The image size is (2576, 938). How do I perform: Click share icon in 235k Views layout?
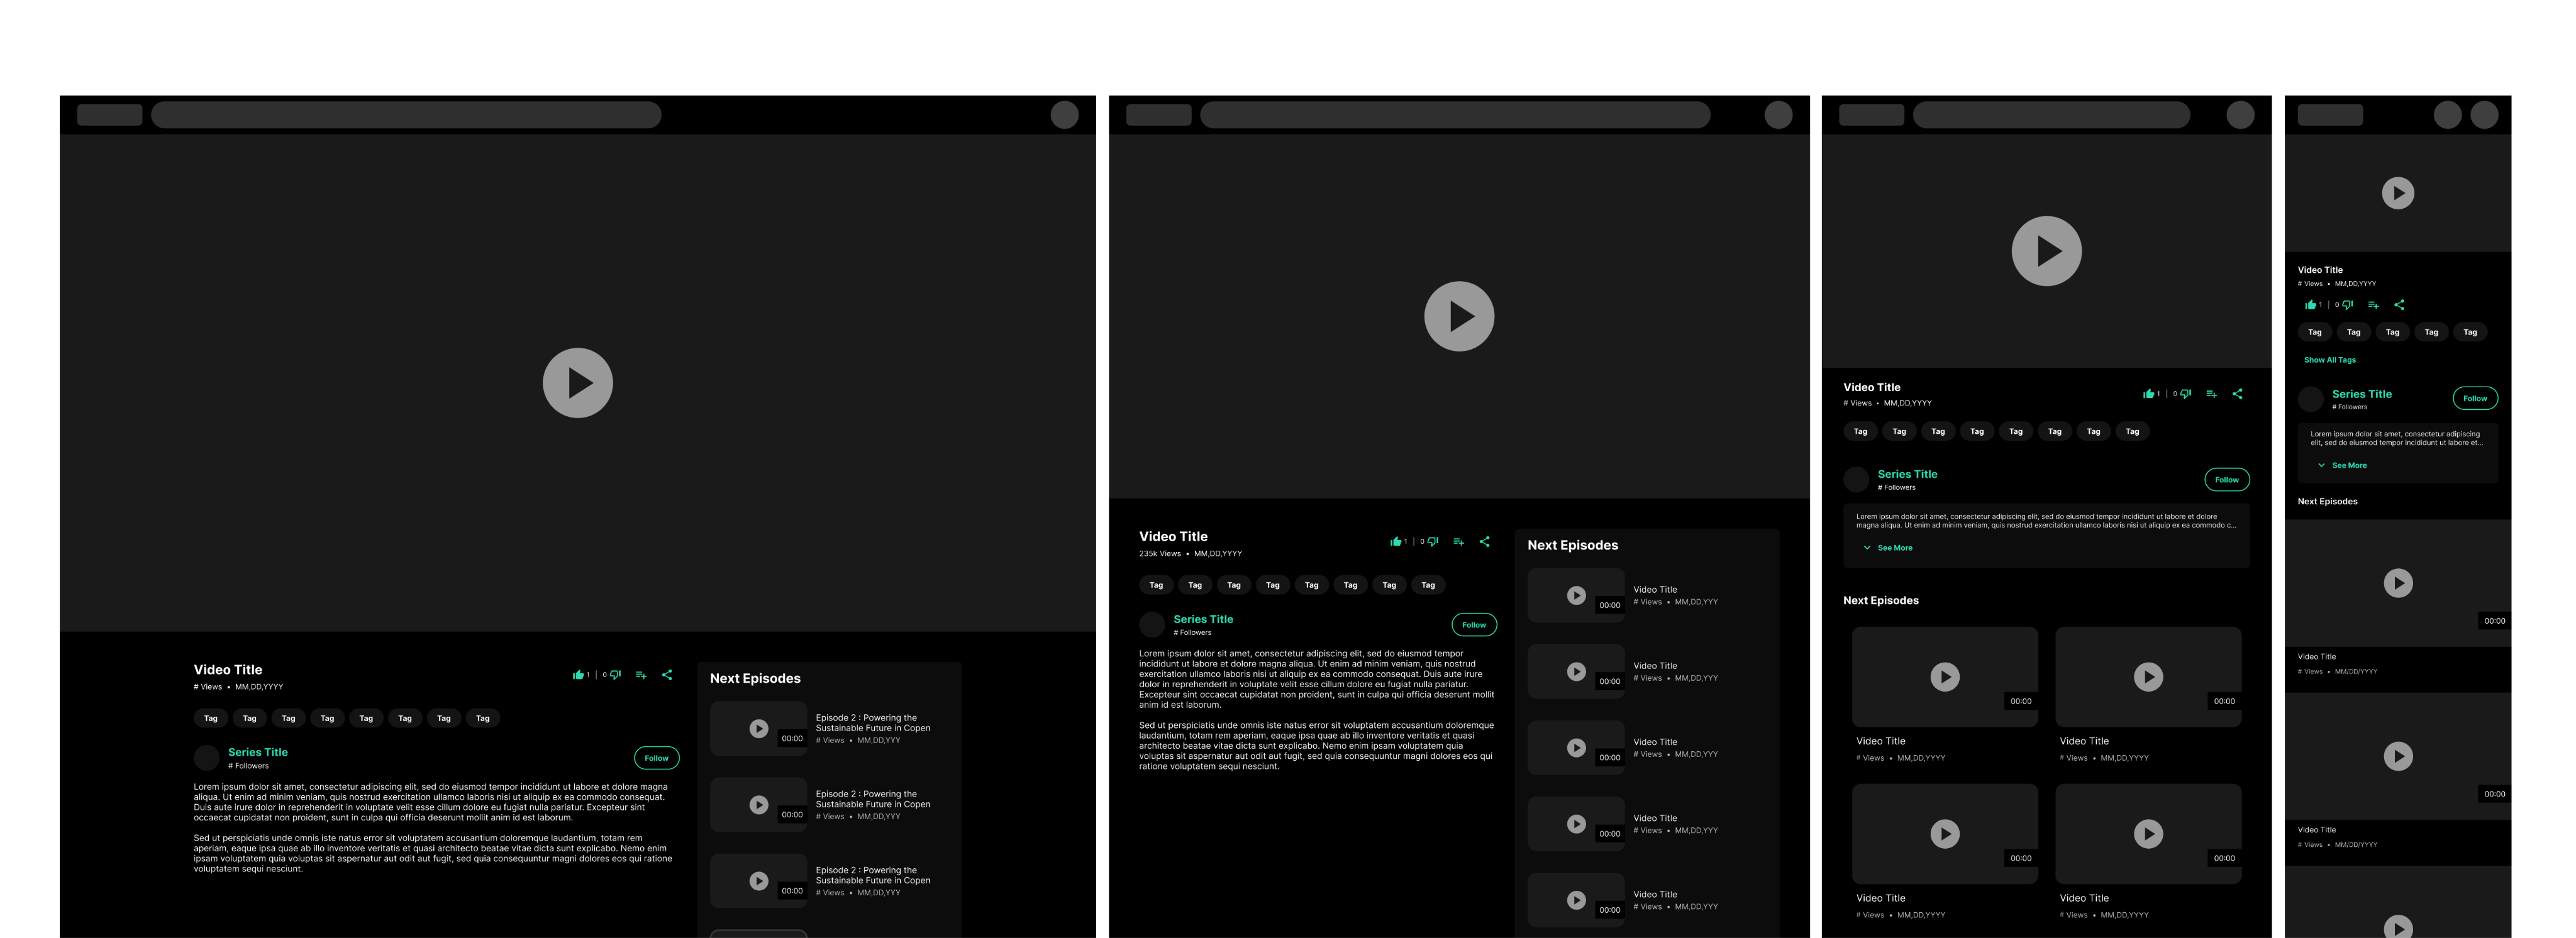[x=1485, y=542]
